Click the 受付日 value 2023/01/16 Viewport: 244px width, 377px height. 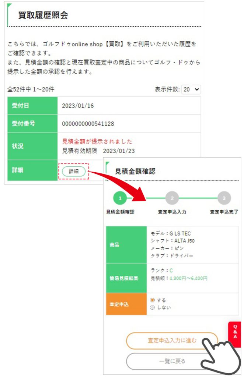(x=78, y=106)
